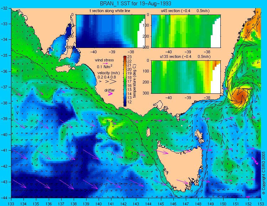Image resolution: width=267 pixels, height=206 pixels.
Task: Click the '-32' latitude label on left axis
Action: pos(5,8)
